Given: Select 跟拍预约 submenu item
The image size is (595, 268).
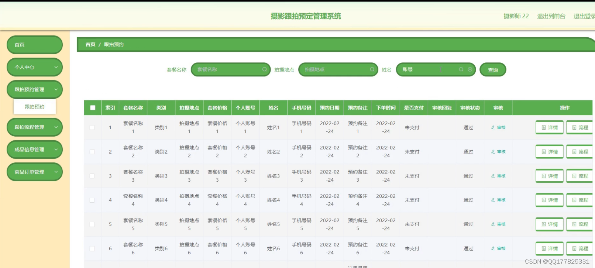Looking at the screenshot, I should [35, 107].
